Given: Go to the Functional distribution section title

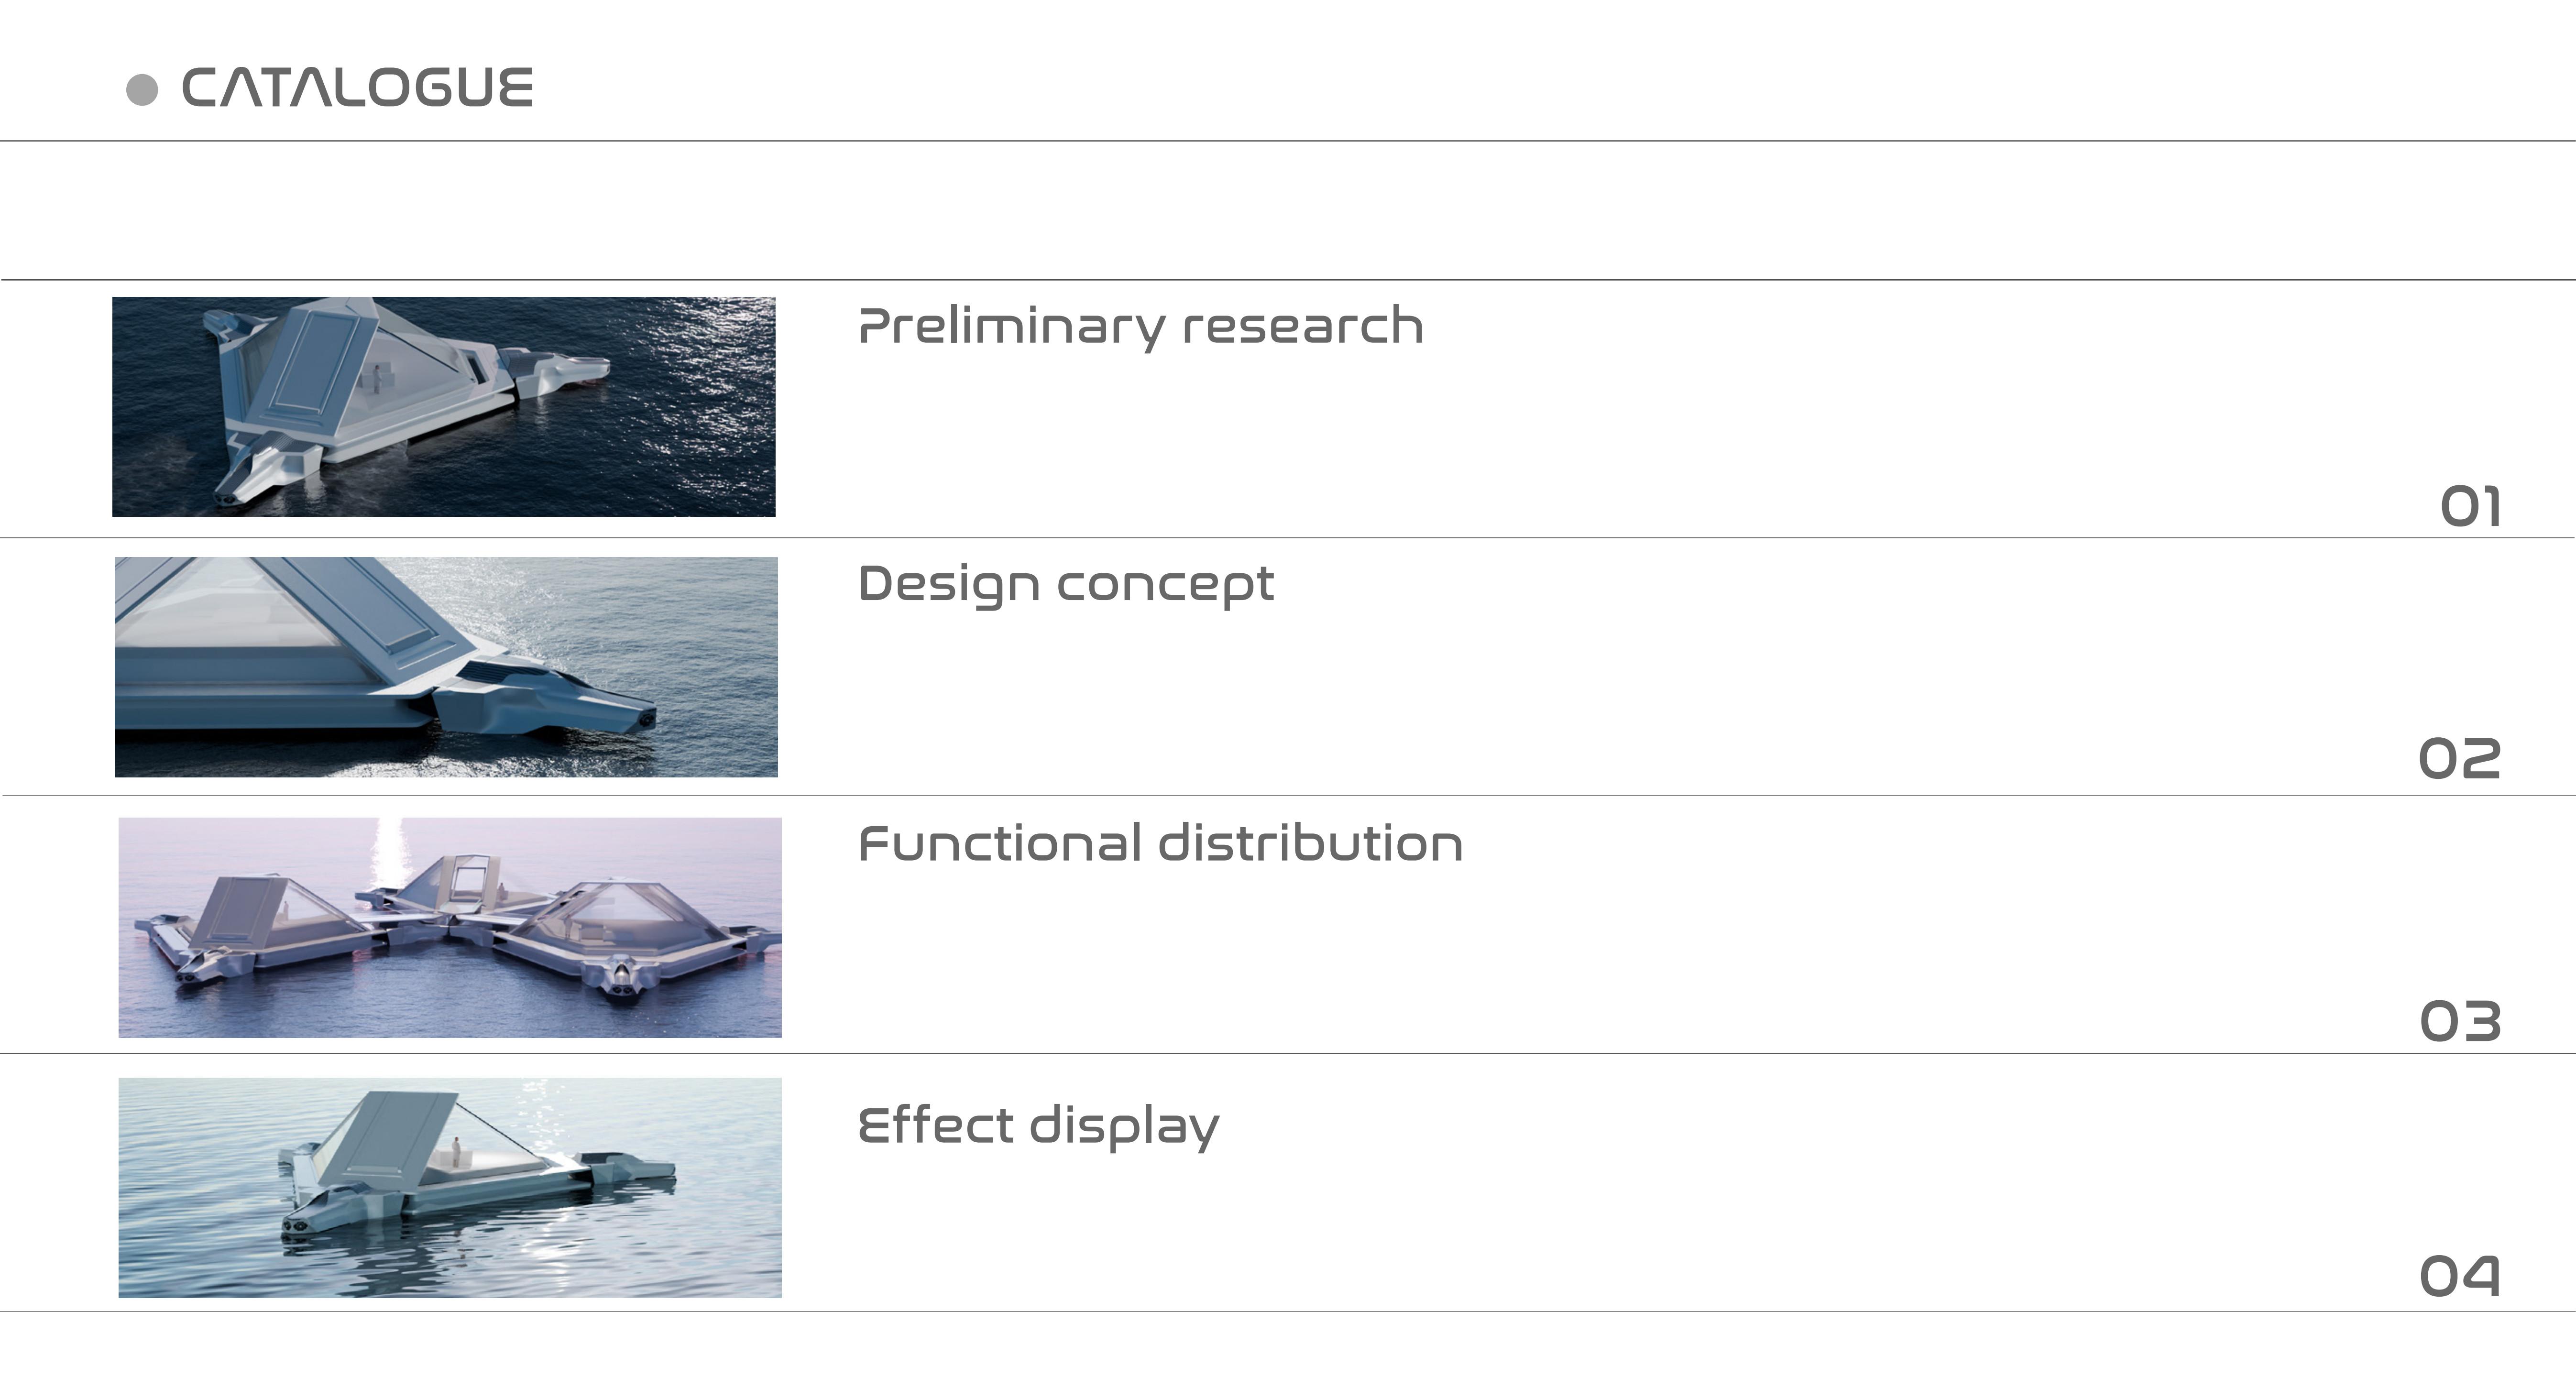Looking at the screenshot, I should click(x=1160, y=843).
